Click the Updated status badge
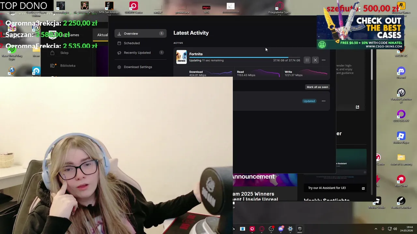Screen dimensions: 417x234 (x=309, y=101)
